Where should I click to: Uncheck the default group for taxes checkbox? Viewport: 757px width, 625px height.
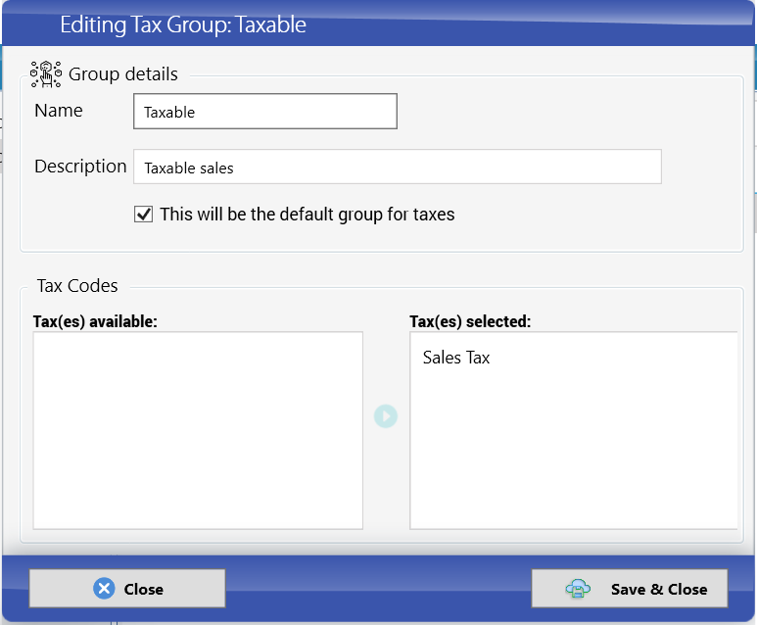pos(143,214)
